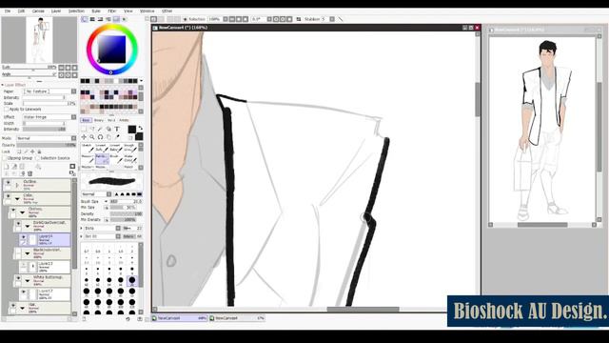Select the Hand pan tool
The height and width of the screenshot is (343, 609).
tap(108, 137)
